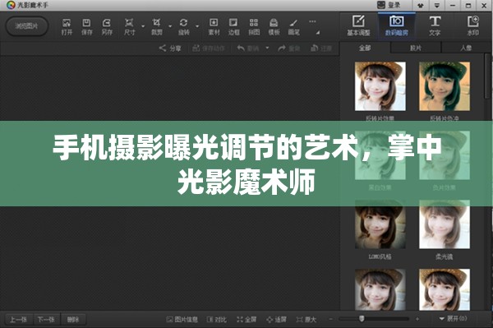Switch to the 水印 watermark tab
The width and height of the screenshot is (493, 328).
(x=473, y=25)
